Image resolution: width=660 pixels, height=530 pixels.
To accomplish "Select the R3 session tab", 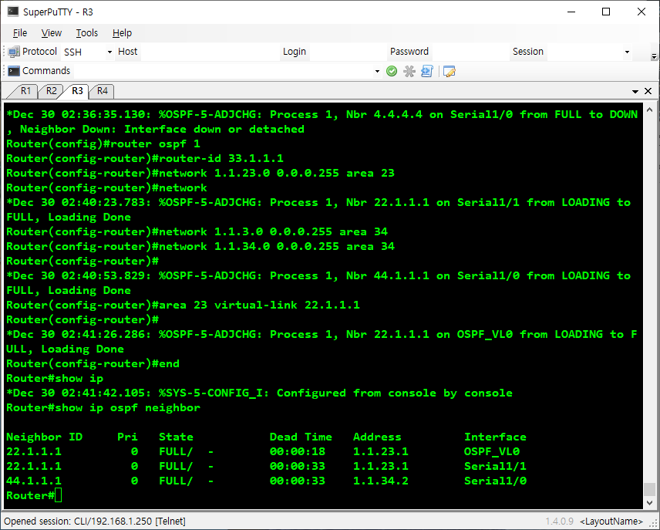I will coord(77,91).
